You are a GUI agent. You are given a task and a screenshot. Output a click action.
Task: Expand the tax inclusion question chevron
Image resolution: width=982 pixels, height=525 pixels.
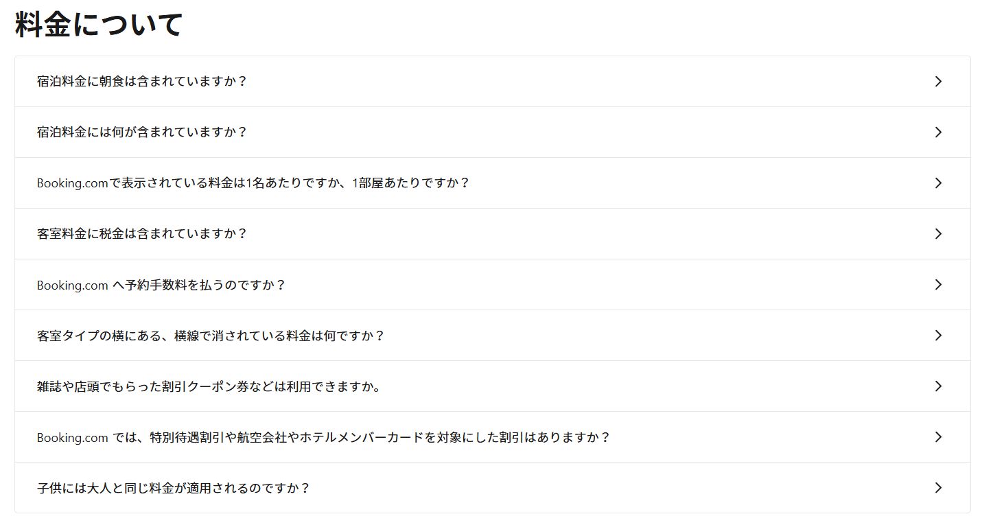point(938,233)
